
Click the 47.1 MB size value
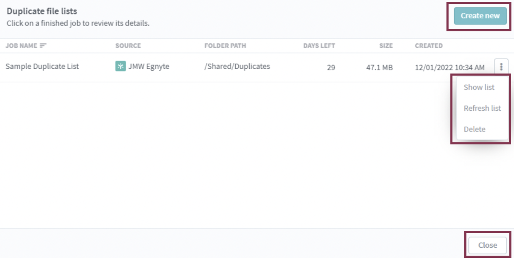click(379, 67)
